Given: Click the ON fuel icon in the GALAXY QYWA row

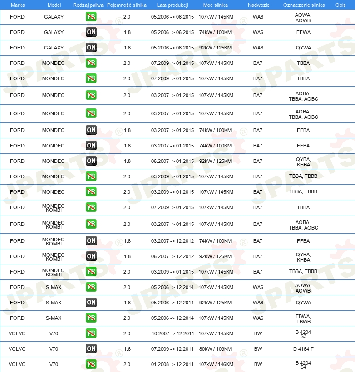Looking at the screenshot, I should point(91,48).
